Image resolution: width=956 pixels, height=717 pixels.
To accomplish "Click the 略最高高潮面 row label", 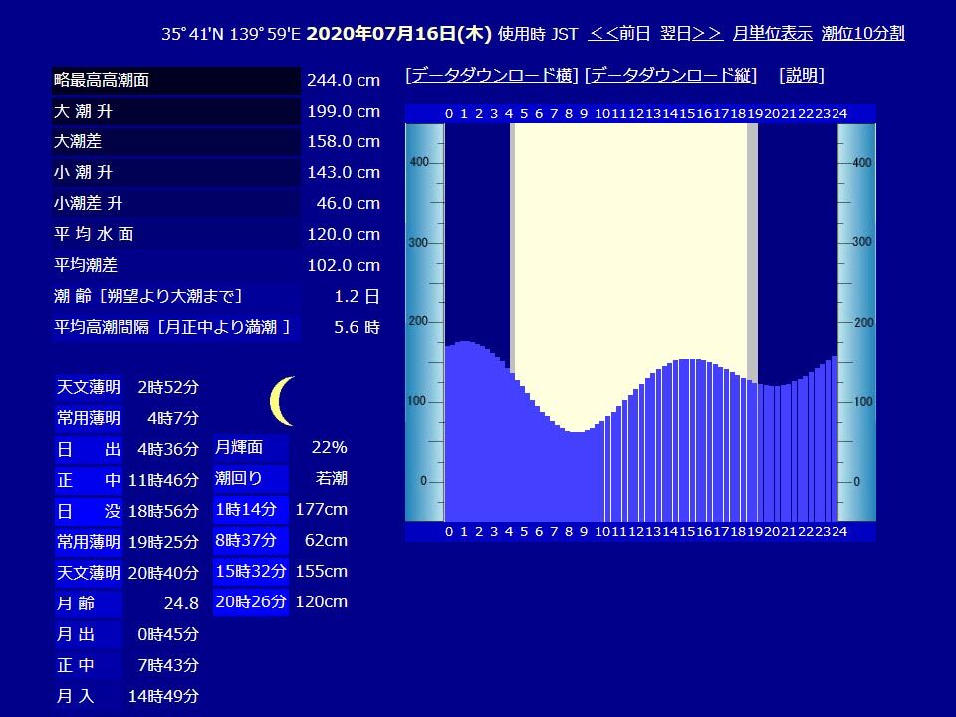I will tap(176, 80).
